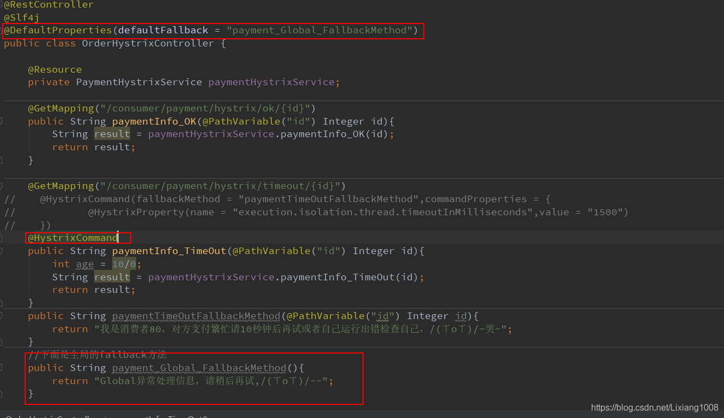Click the OrderHystrixController class name
The height and width of the screenshot is (418, 724).
pyautogui.click(x=148, y=43)
